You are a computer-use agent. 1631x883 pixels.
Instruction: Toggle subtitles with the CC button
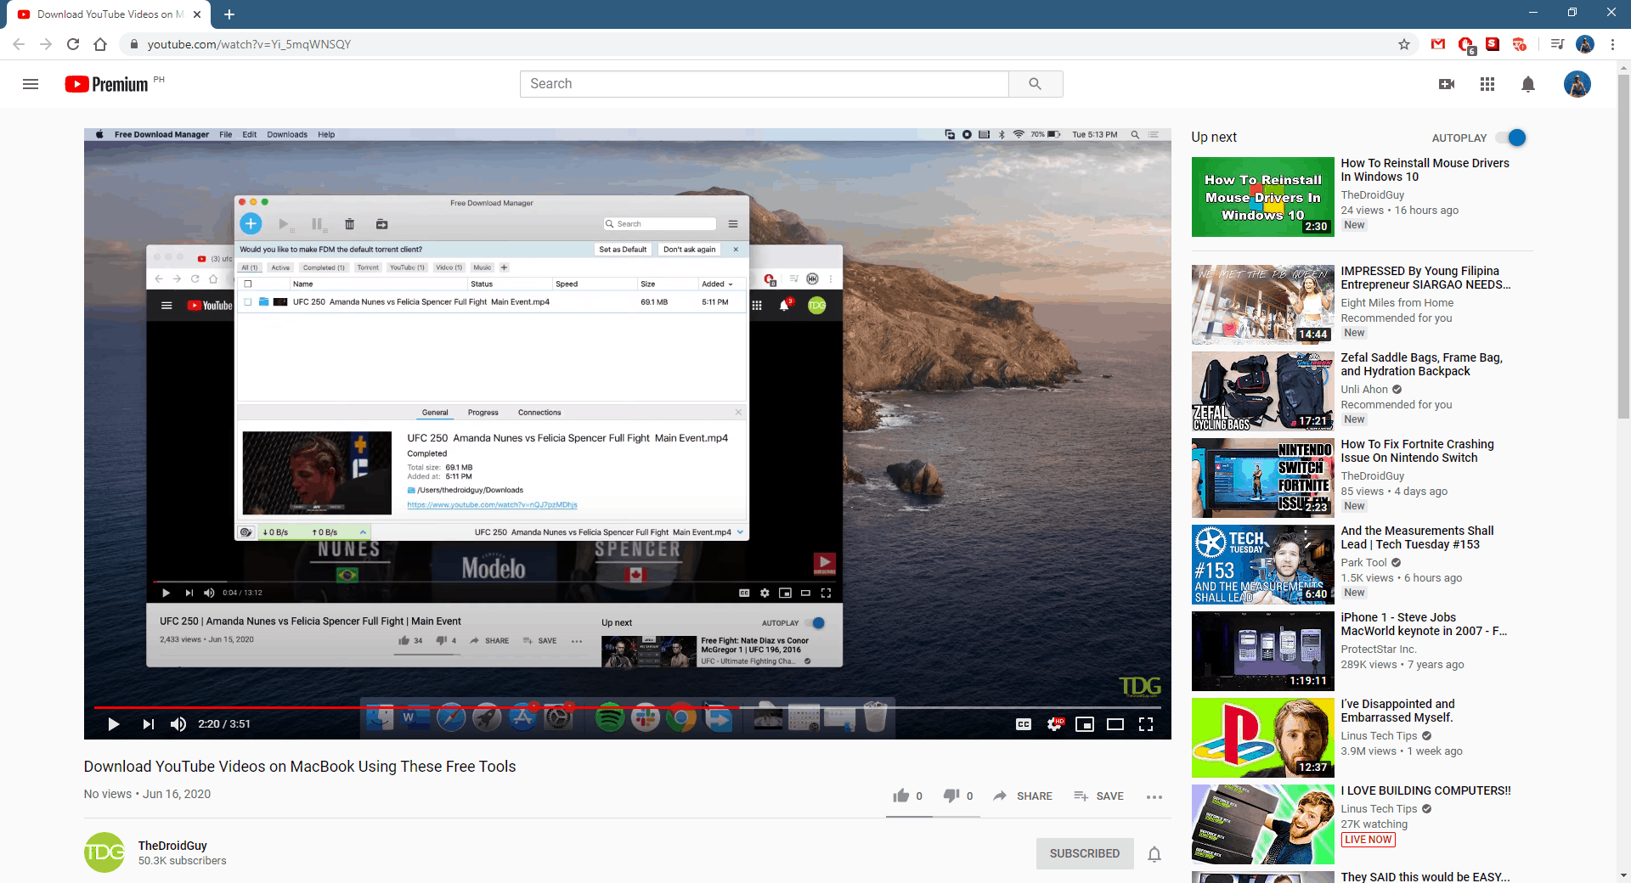pos(1024,724)
